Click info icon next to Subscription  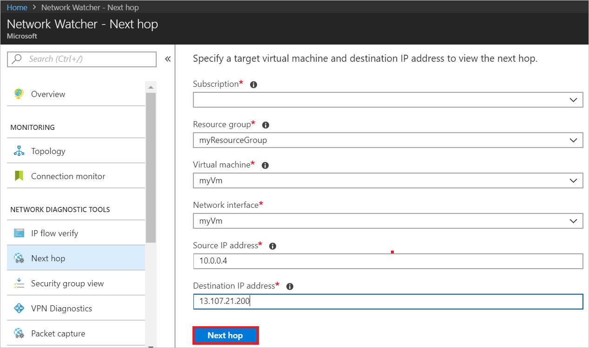253,85
